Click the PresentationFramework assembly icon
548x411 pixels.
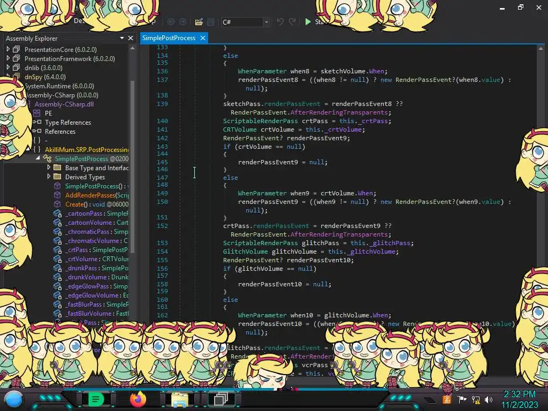tap(17, 58)
